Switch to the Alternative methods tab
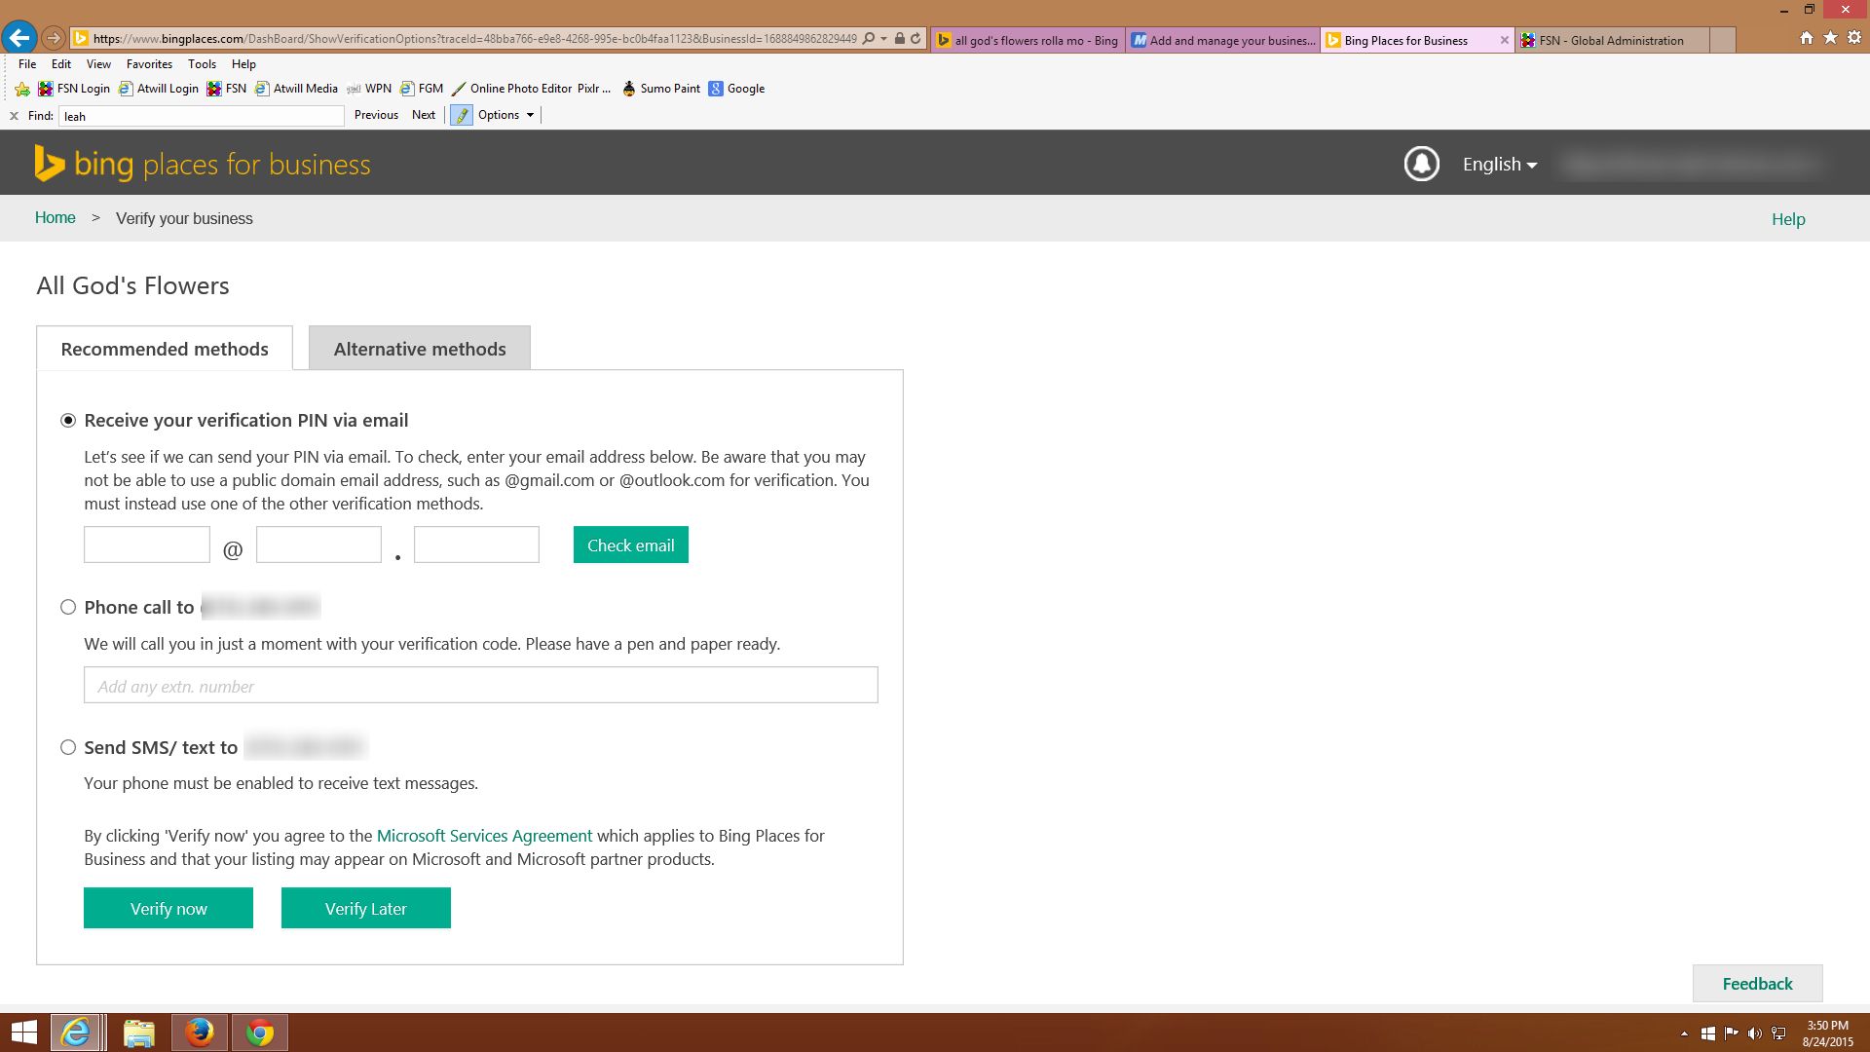This screenshot has width=1870, height=1052. tap(419, 349)
